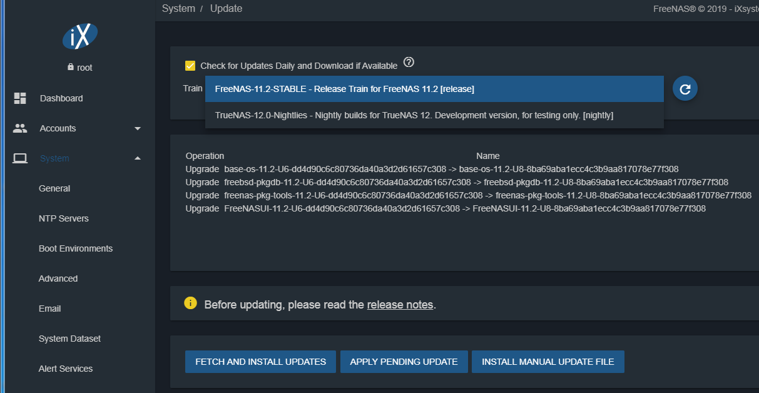Click Update breadcrumb label
The height and width of the screenshot is (393, 759).
click(226, 9)
